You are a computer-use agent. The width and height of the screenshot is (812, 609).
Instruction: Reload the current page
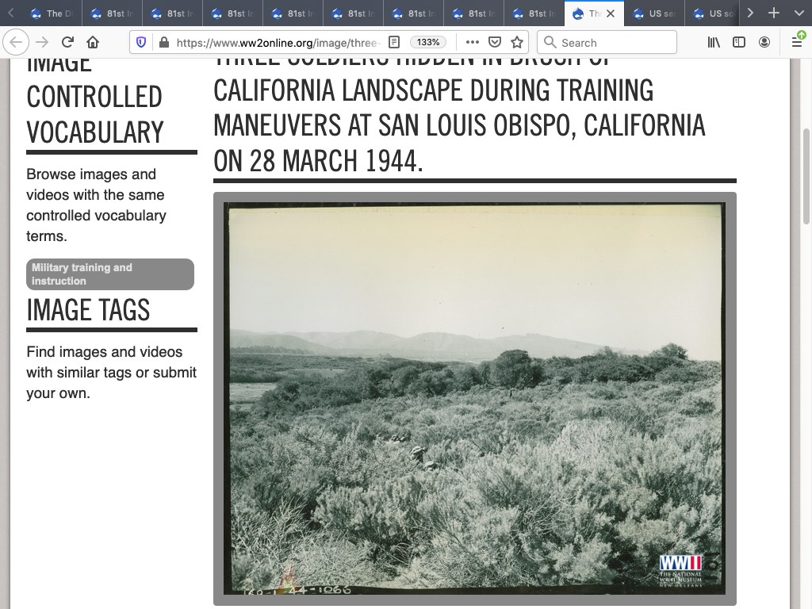[67, 43]
